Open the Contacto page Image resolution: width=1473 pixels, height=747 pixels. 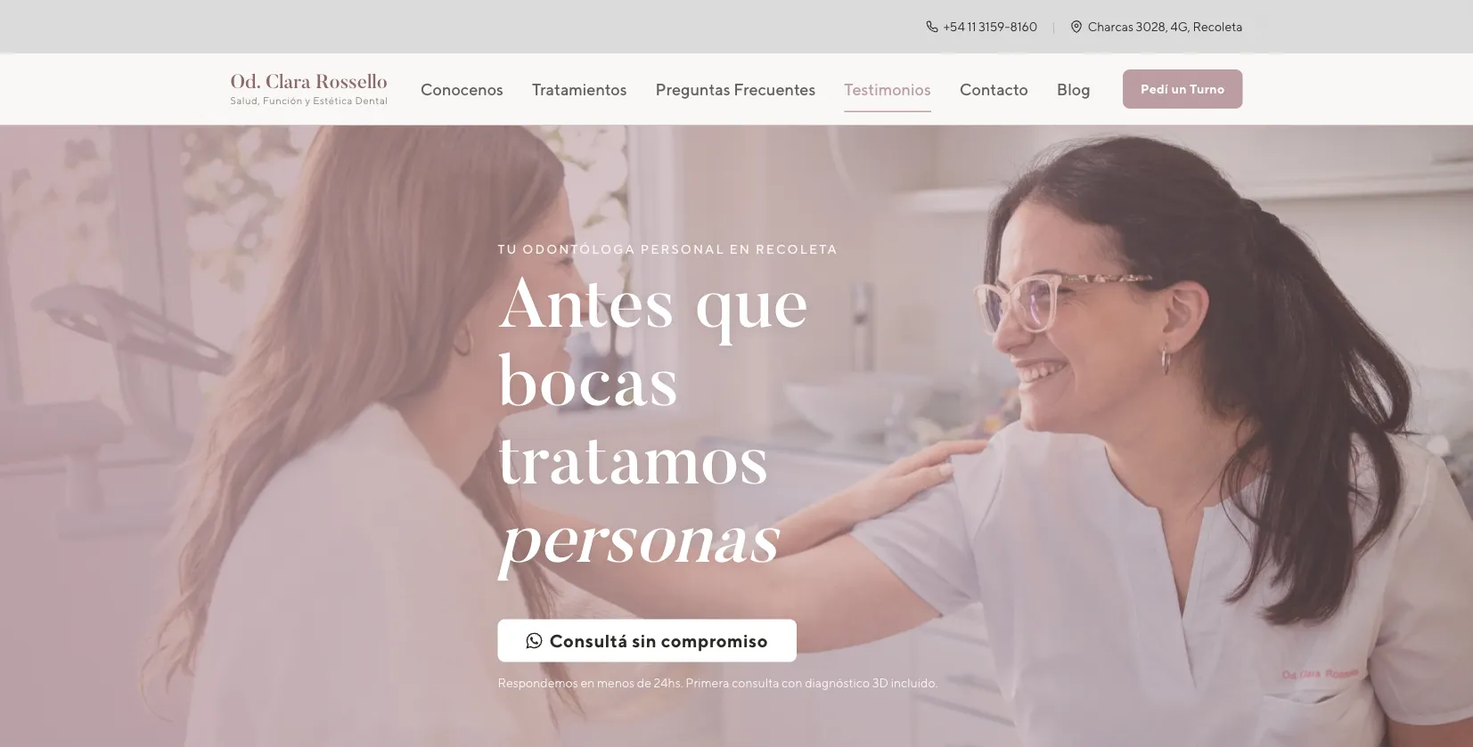coord(994,90)
